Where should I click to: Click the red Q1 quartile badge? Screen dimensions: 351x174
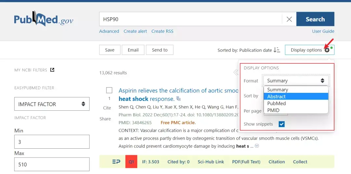(131, 162)
